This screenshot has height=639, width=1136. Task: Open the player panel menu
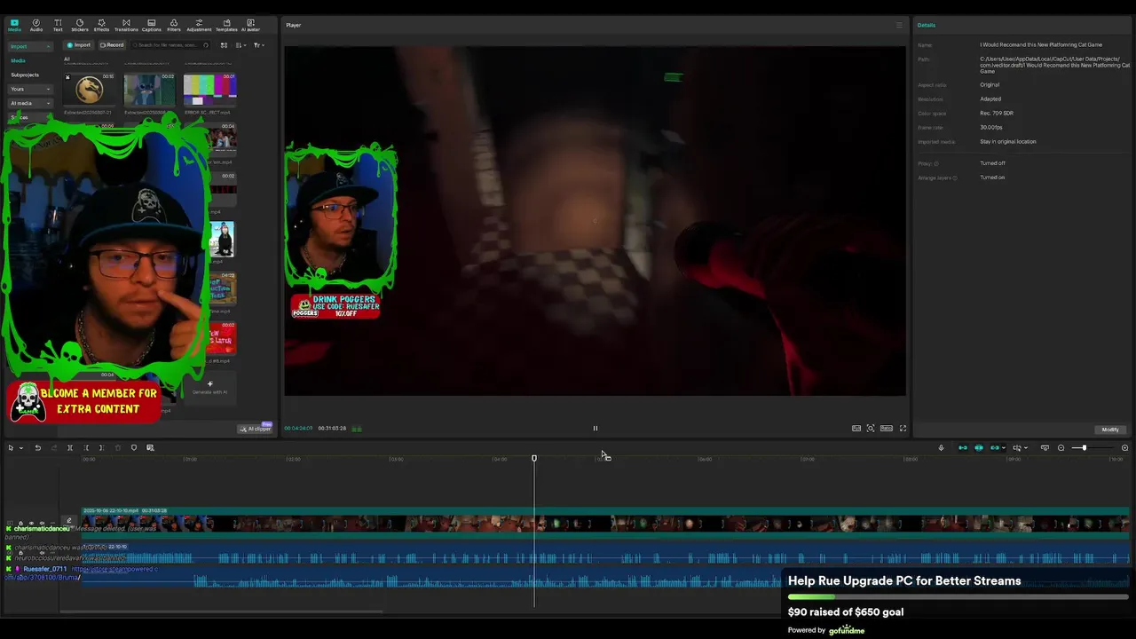point(898,25)
